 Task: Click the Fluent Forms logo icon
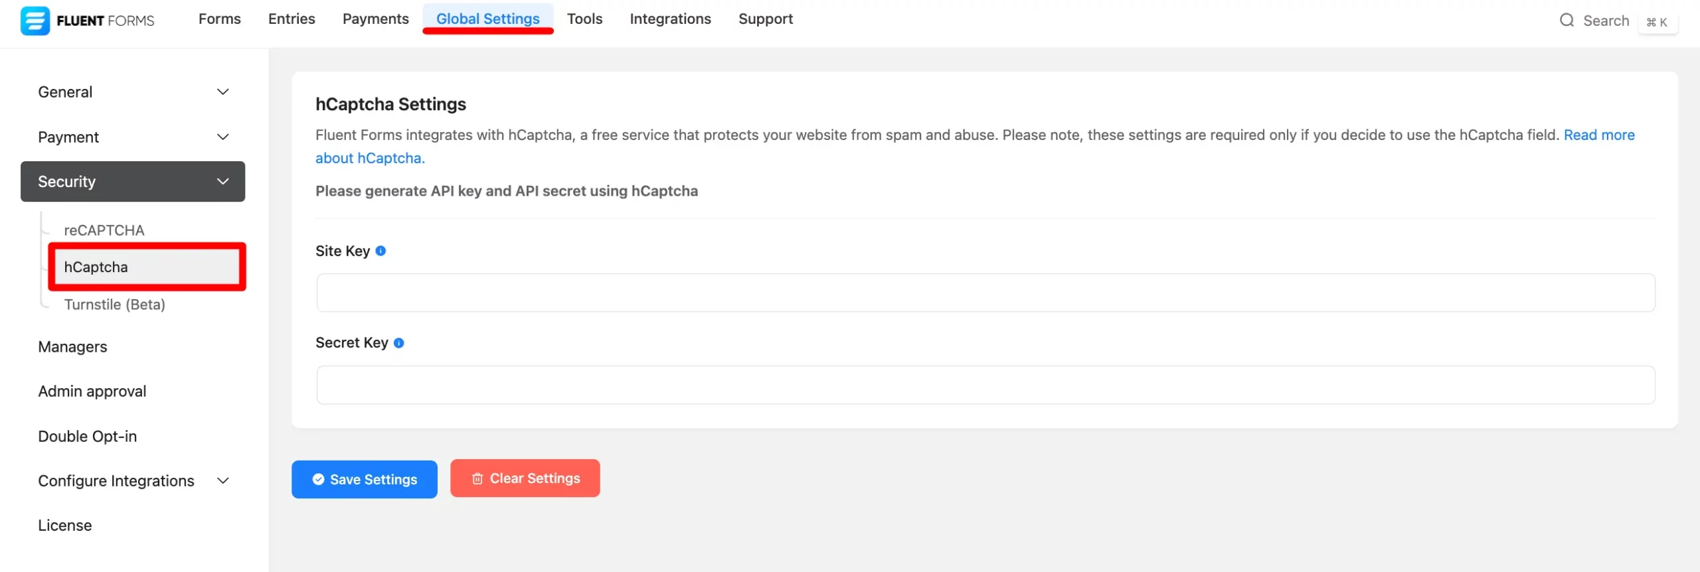[x=35, y=21]
